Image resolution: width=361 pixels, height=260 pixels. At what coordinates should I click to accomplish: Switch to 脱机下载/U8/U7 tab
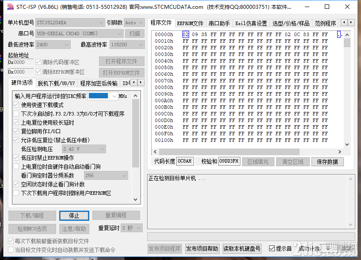point(57,83)
